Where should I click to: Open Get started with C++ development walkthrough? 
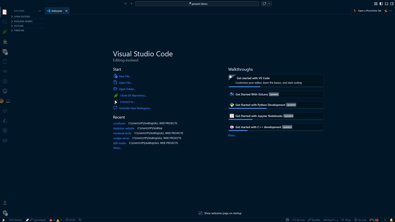pos(276,127)
